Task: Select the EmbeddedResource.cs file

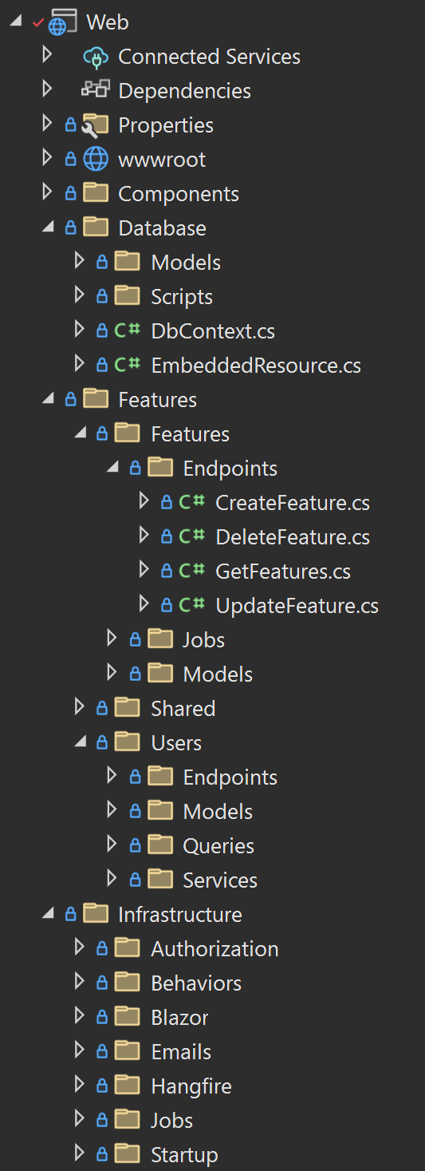Action: click(x=256, y=366)
